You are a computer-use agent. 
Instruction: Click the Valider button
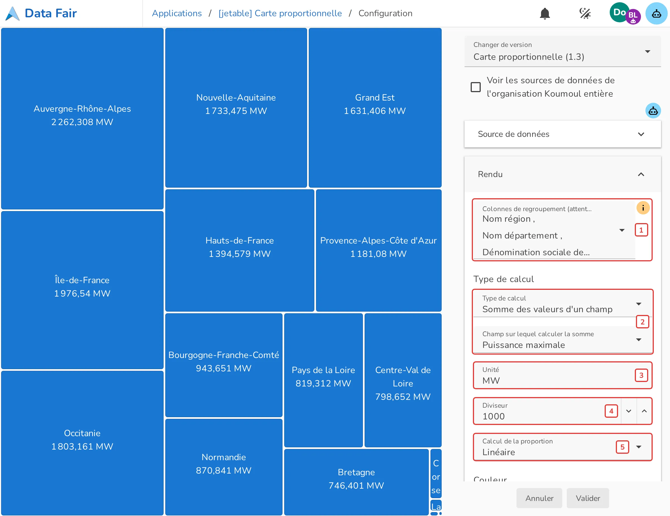click(588, 498)
